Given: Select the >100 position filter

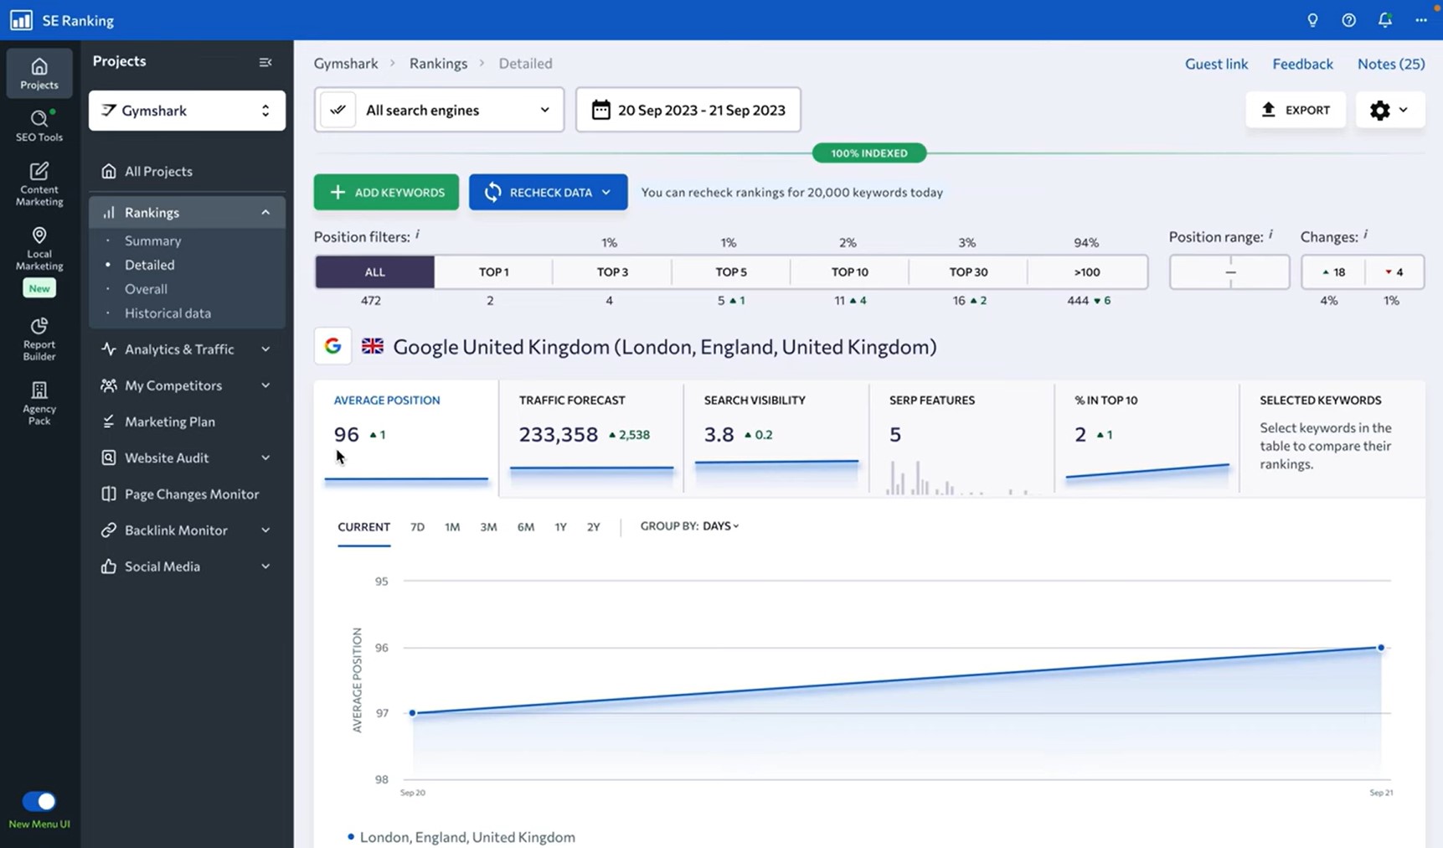Looking at the screenshot, I should (1086, 271).
